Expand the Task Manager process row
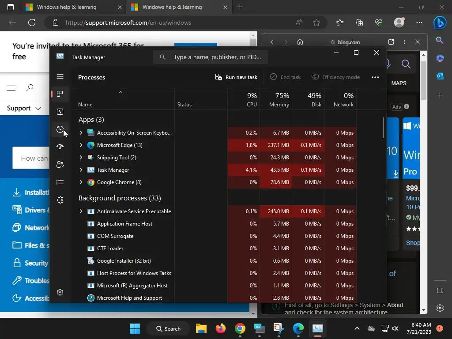 click(x=81, y=170)
